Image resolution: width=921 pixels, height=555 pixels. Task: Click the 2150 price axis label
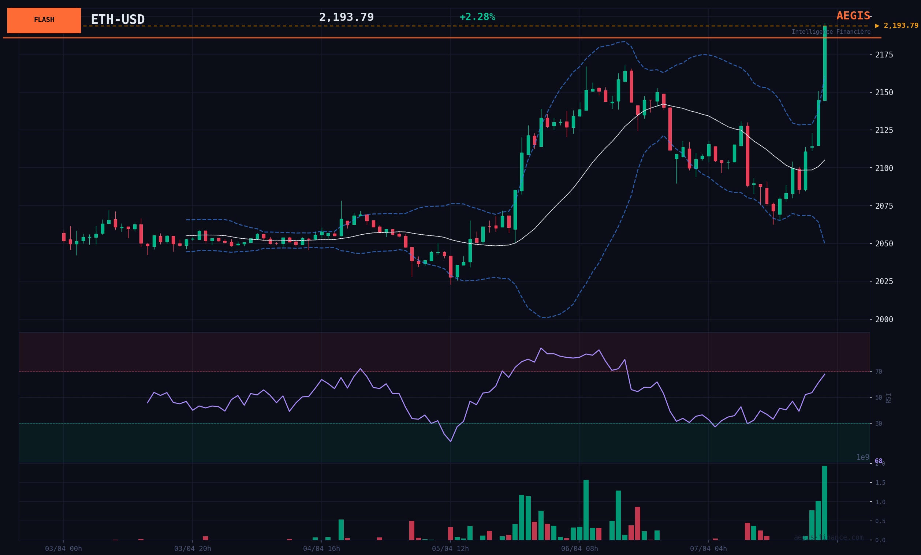pyautogui.click(x=884, y=92)
